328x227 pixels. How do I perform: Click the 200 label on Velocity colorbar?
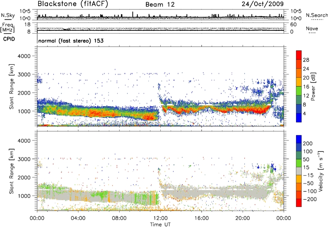click(308, 143)
